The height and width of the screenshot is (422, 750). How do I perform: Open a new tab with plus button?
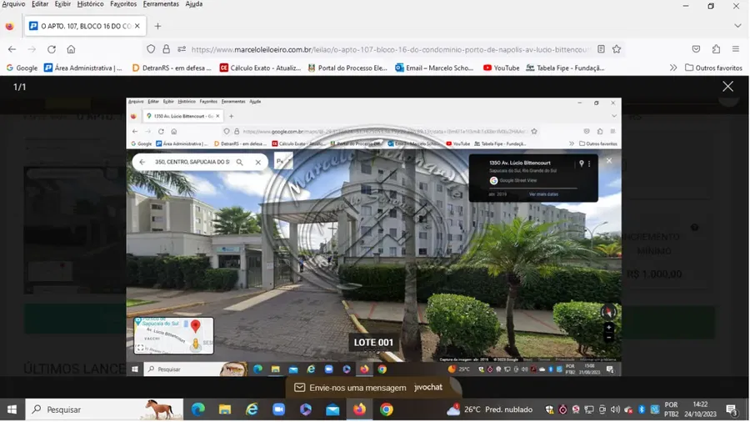[x=157, y=26]
